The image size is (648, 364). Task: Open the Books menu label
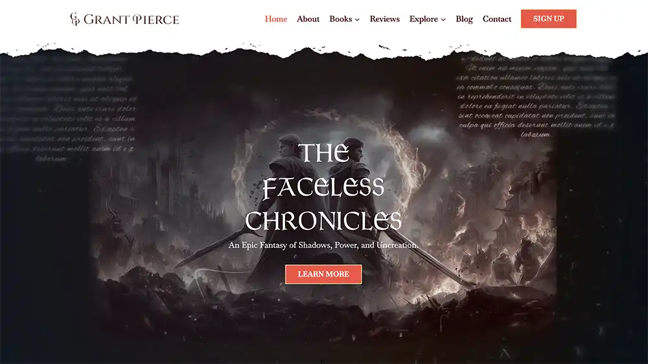coord(341,19)
